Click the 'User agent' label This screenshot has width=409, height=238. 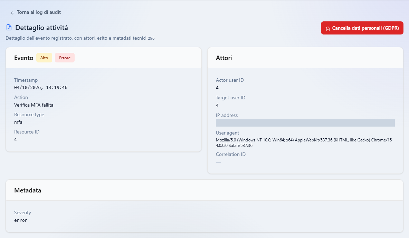(227, 133)
